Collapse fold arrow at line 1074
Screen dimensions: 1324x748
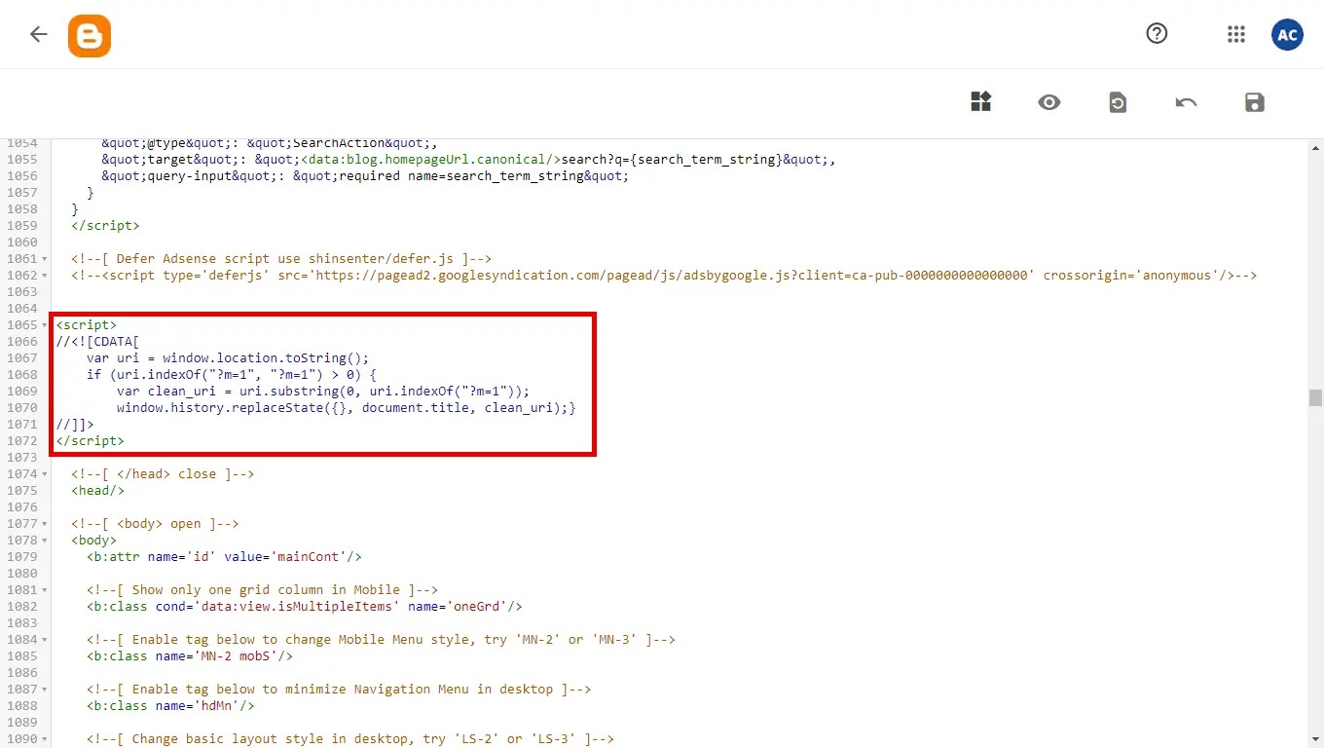(x=45, y=474)
